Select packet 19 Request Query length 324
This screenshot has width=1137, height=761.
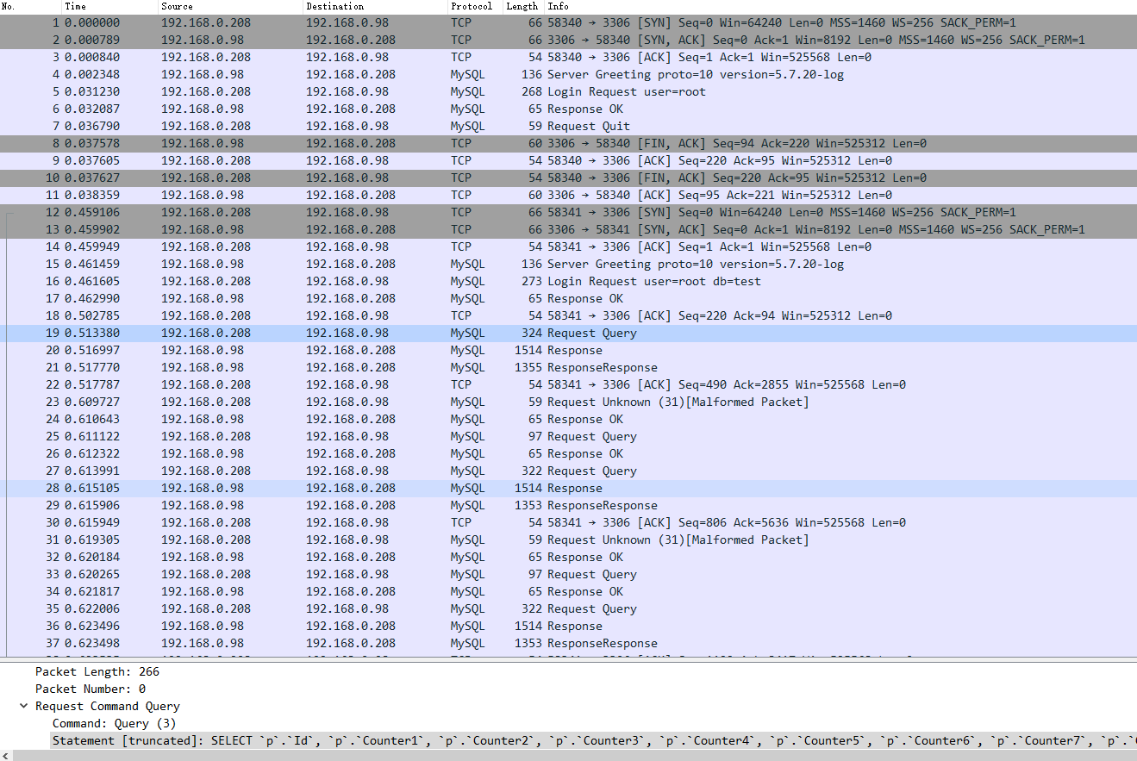568,333
